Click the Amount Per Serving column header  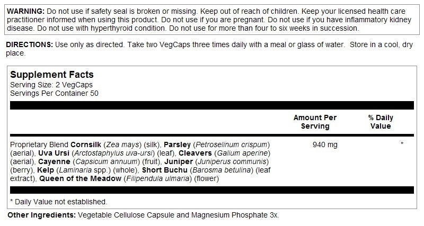315,122
